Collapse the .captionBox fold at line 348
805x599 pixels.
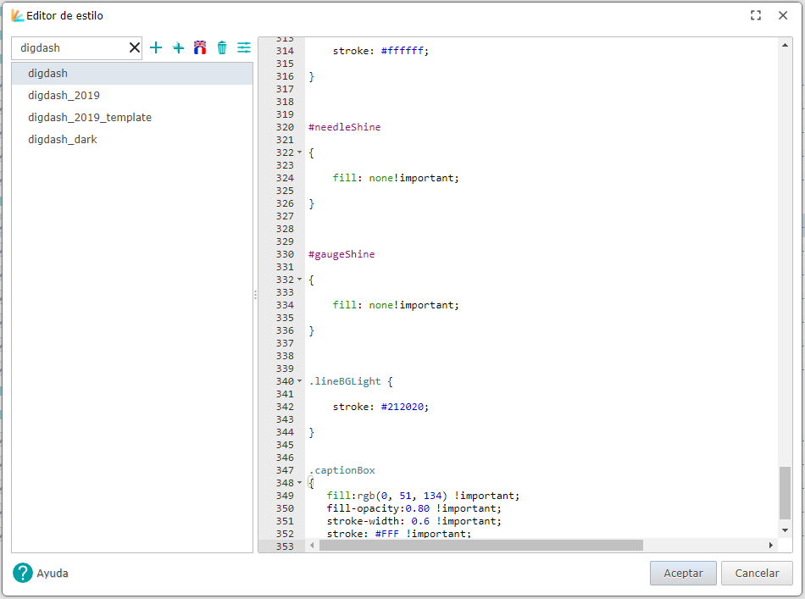pyautogui.click(x=299, y=482)
